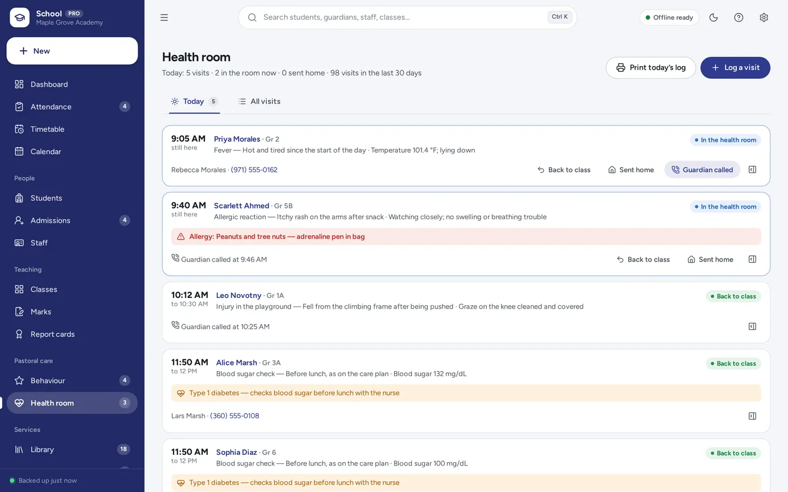788x492 pixels.
Task: Open details panel for Scarlett Ahmed visit
Action: tap(753, 259)
